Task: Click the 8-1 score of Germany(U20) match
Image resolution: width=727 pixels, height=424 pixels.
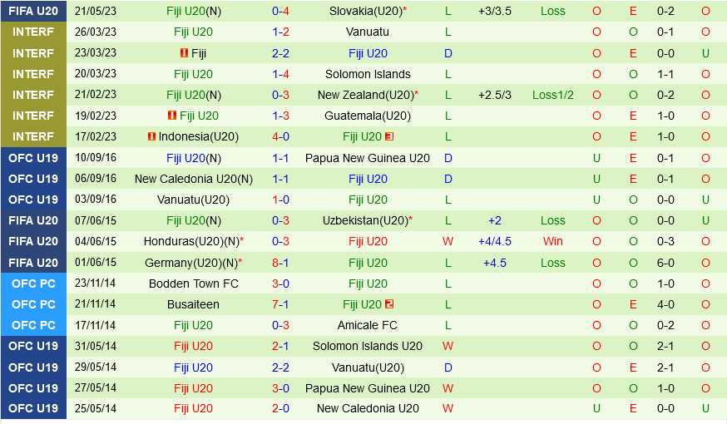Action: tap(280, 263)
